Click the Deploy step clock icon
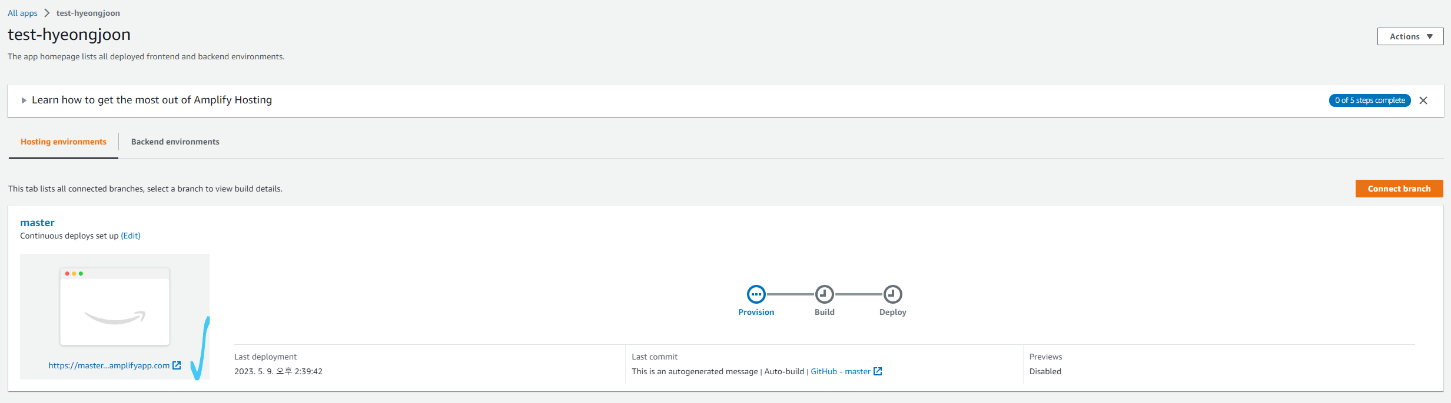Viewport: 1451px width, 403px height. click(892, 294)
